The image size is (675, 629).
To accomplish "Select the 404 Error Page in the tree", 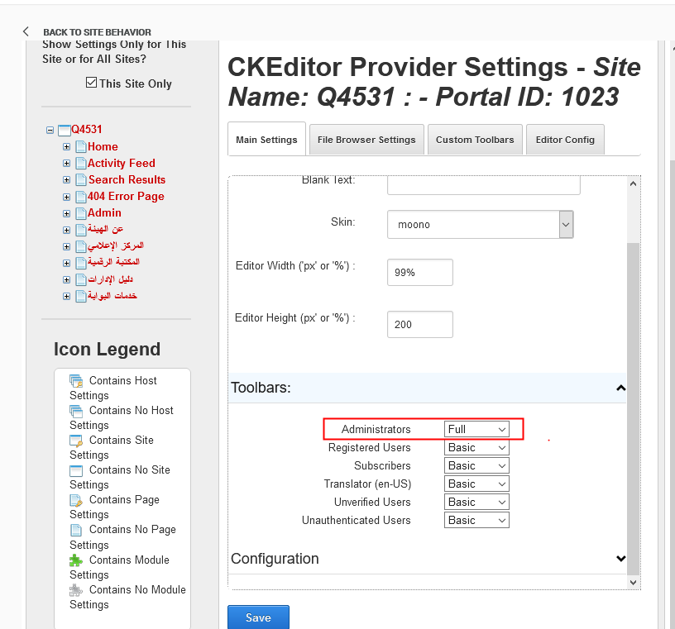I will (x=126, y=197).
